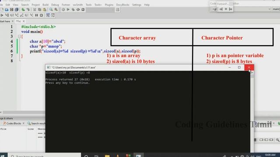Viewport: 280px width, 157px height.
Task: Click the Undo arrow icon
Action: [23, 10]
